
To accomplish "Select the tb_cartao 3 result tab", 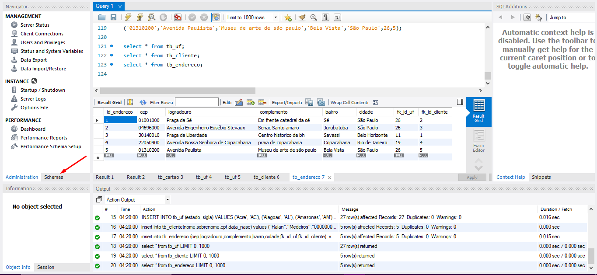I will click(171, 177).
